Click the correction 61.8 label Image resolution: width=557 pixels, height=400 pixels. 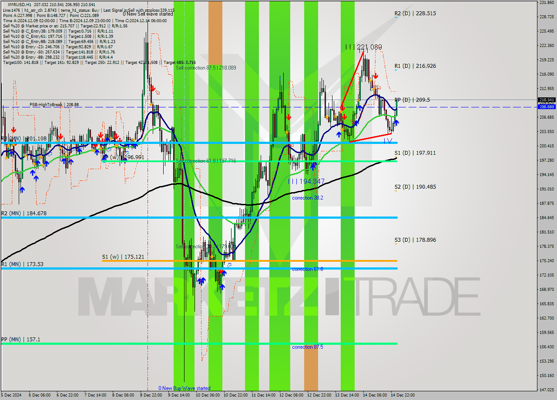(308, 269)
